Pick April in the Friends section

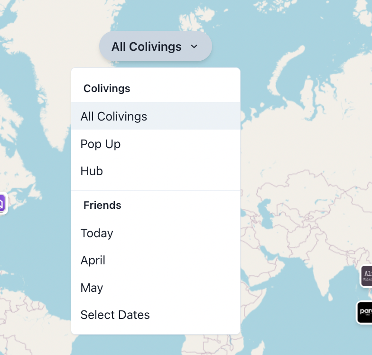[x=93, y=260]
